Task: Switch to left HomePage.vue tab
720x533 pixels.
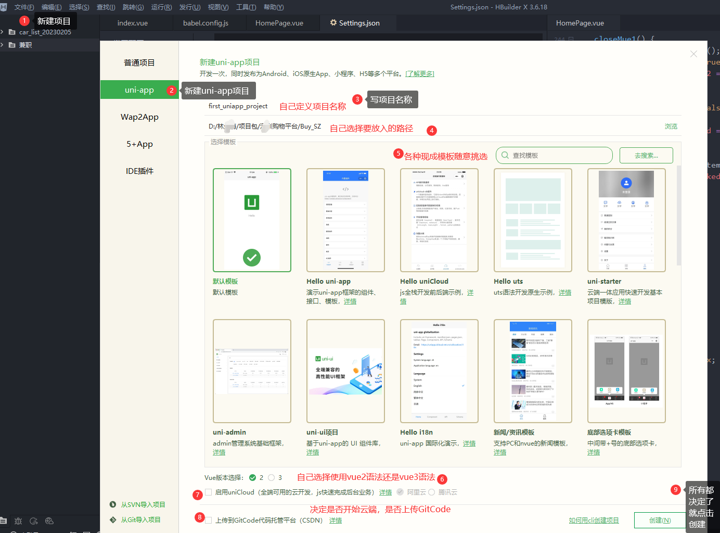Action: (x=279, y=23)
